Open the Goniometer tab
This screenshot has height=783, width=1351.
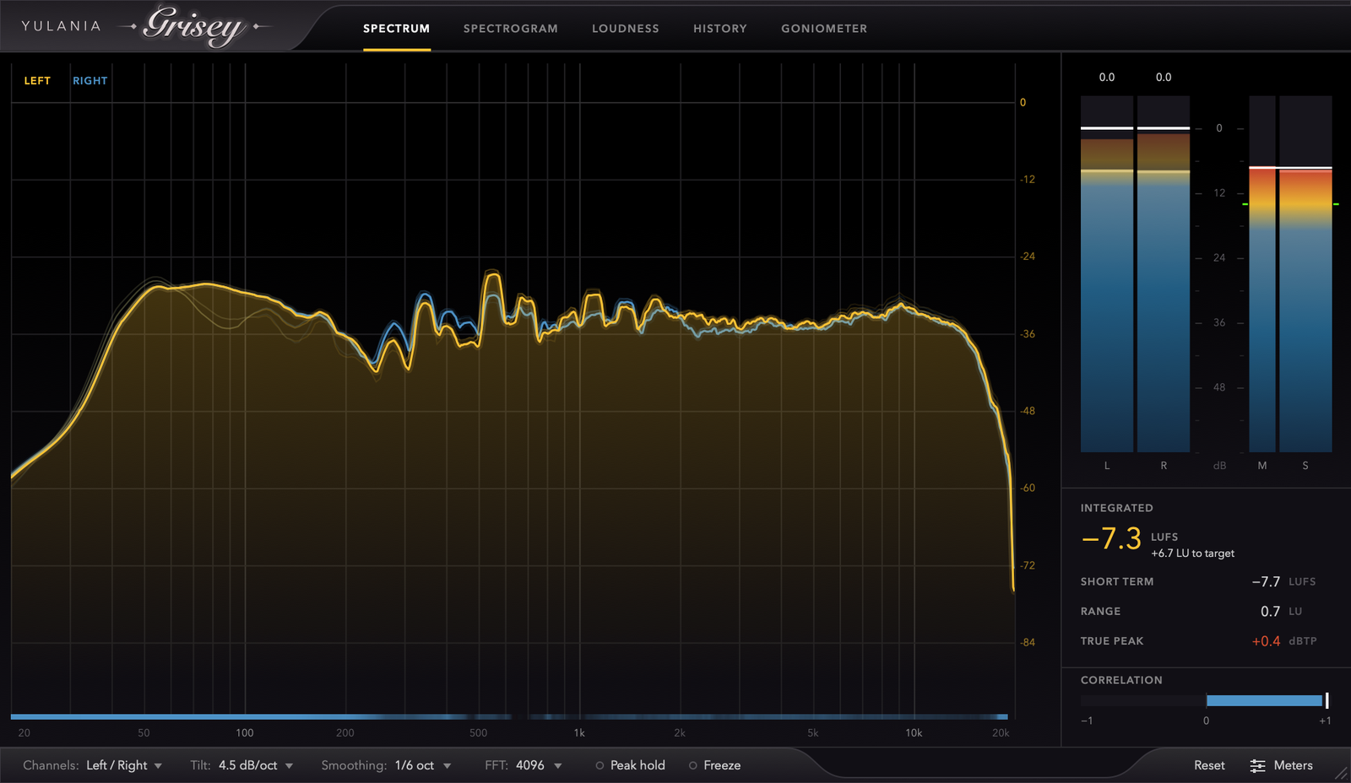(823, 29)
